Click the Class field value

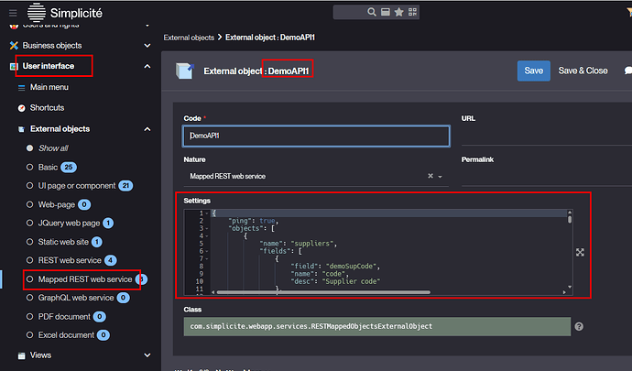[376, 327]
